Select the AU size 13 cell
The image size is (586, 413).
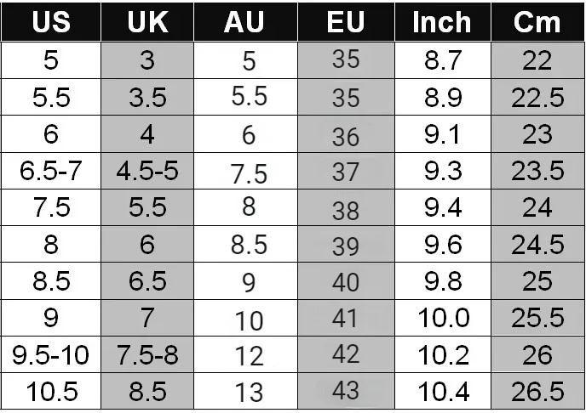point(250,391)
